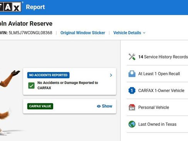This screenshot has height=141, width=188.
Task: Click the house icon for Personal Vehicle
Action: pos(132,107)
